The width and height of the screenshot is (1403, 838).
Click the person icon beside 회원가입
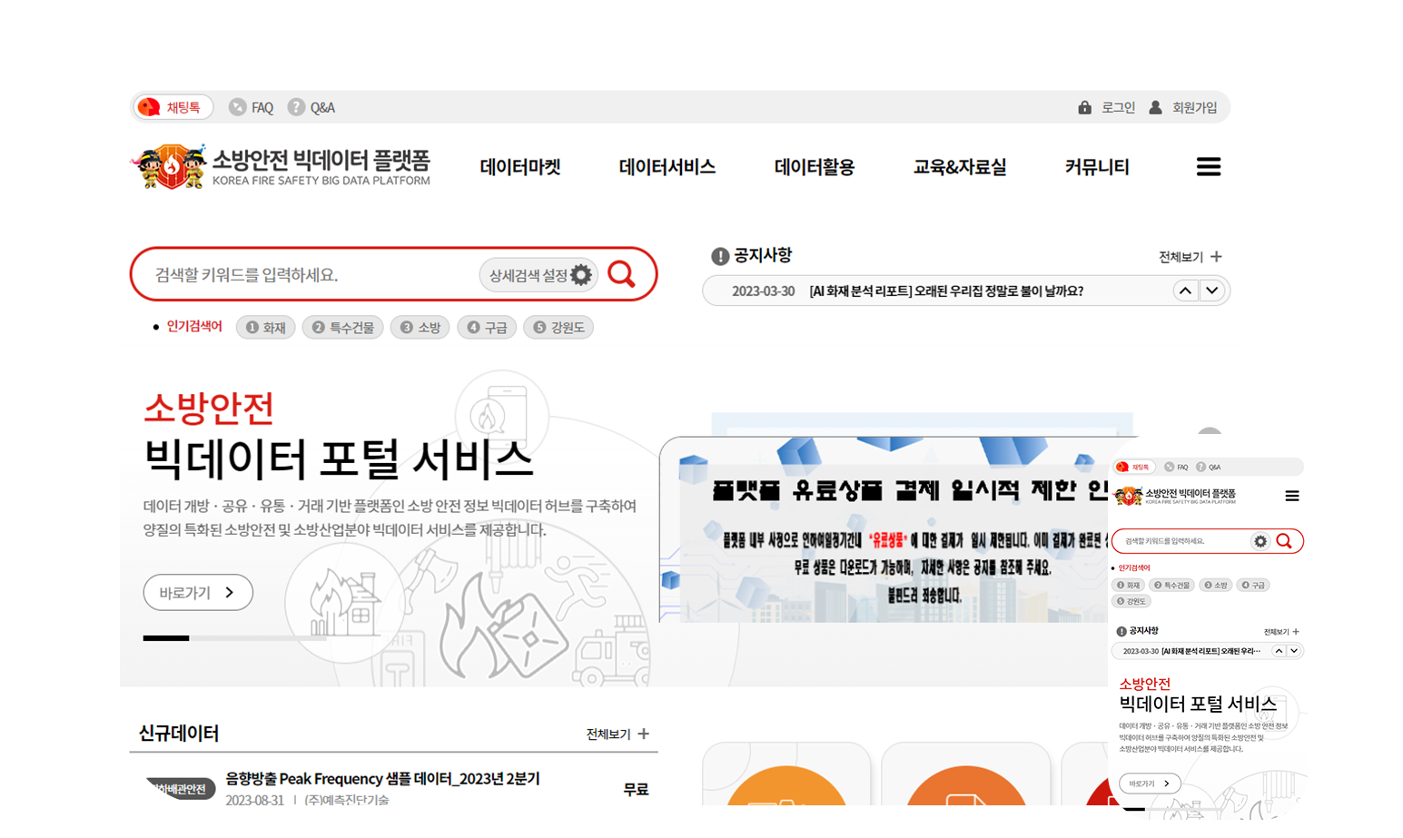[x=1155, y=107]
